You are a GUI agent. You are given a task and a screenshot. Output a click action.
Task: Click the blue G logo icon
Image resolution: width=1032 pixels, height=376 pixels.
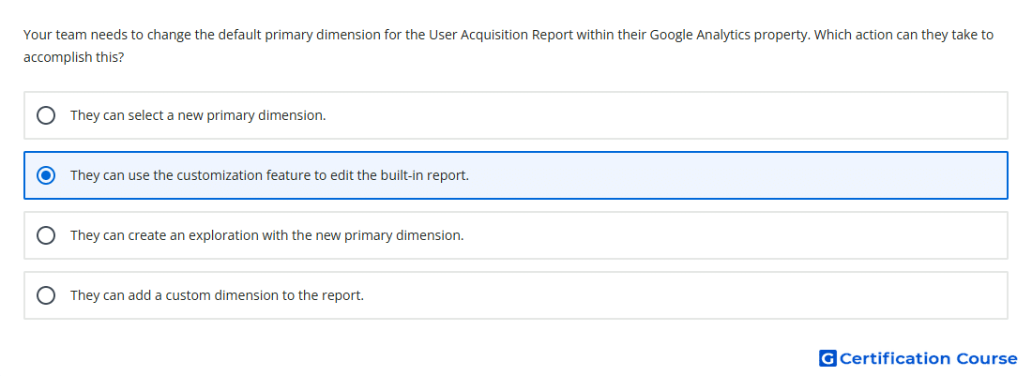[827, 358]
